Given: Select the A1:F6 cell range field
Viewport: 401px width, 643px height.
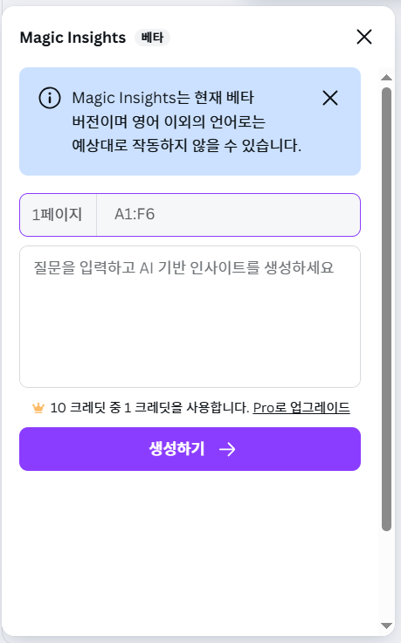Looking at the screenshot, I should click(x=228, y=214).
